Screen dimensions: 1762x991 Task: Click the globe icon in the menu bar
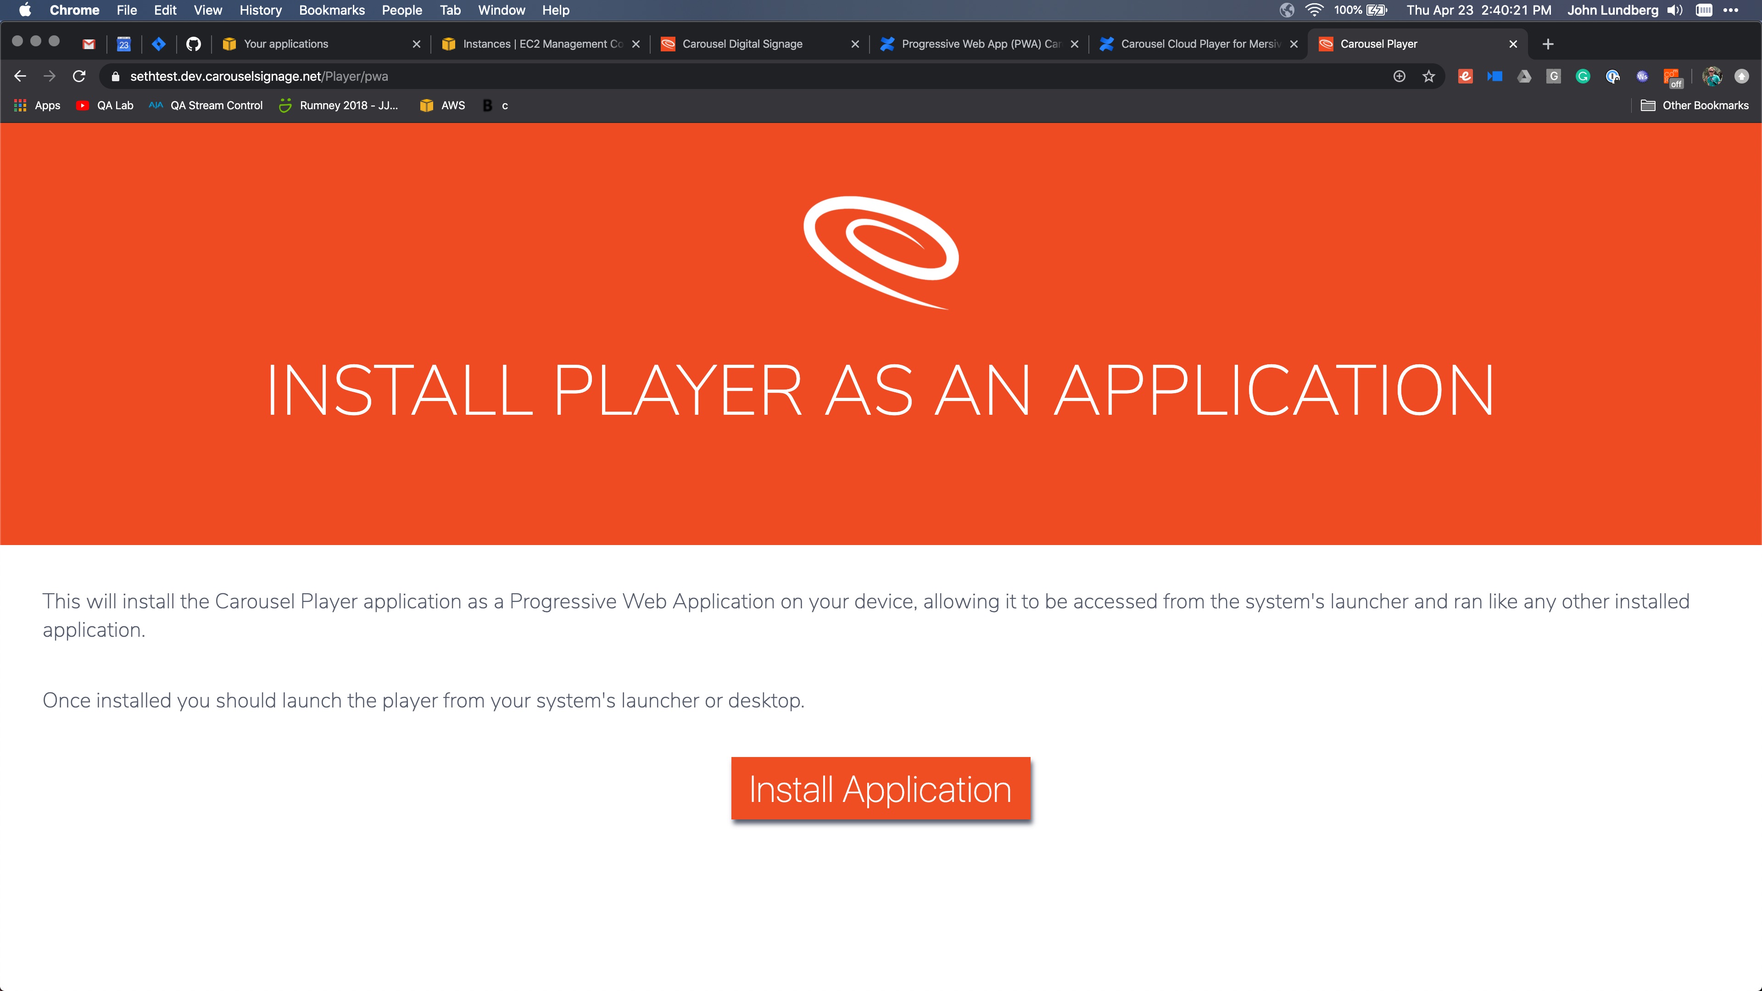[x=1287, y=10]
